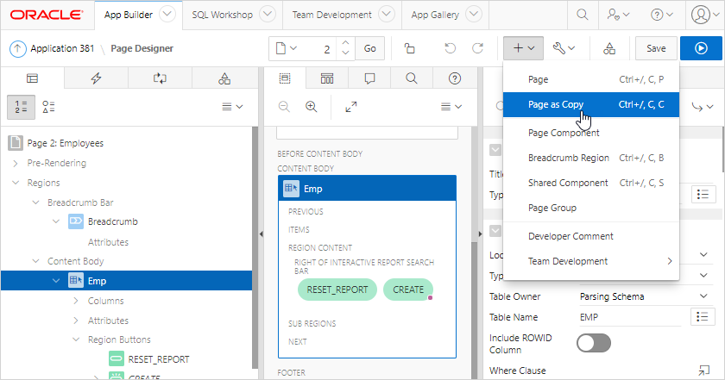Open the Page Designer breadcrumb link
The width and height of the screenshot is (725, 380).
pos(142,48)
